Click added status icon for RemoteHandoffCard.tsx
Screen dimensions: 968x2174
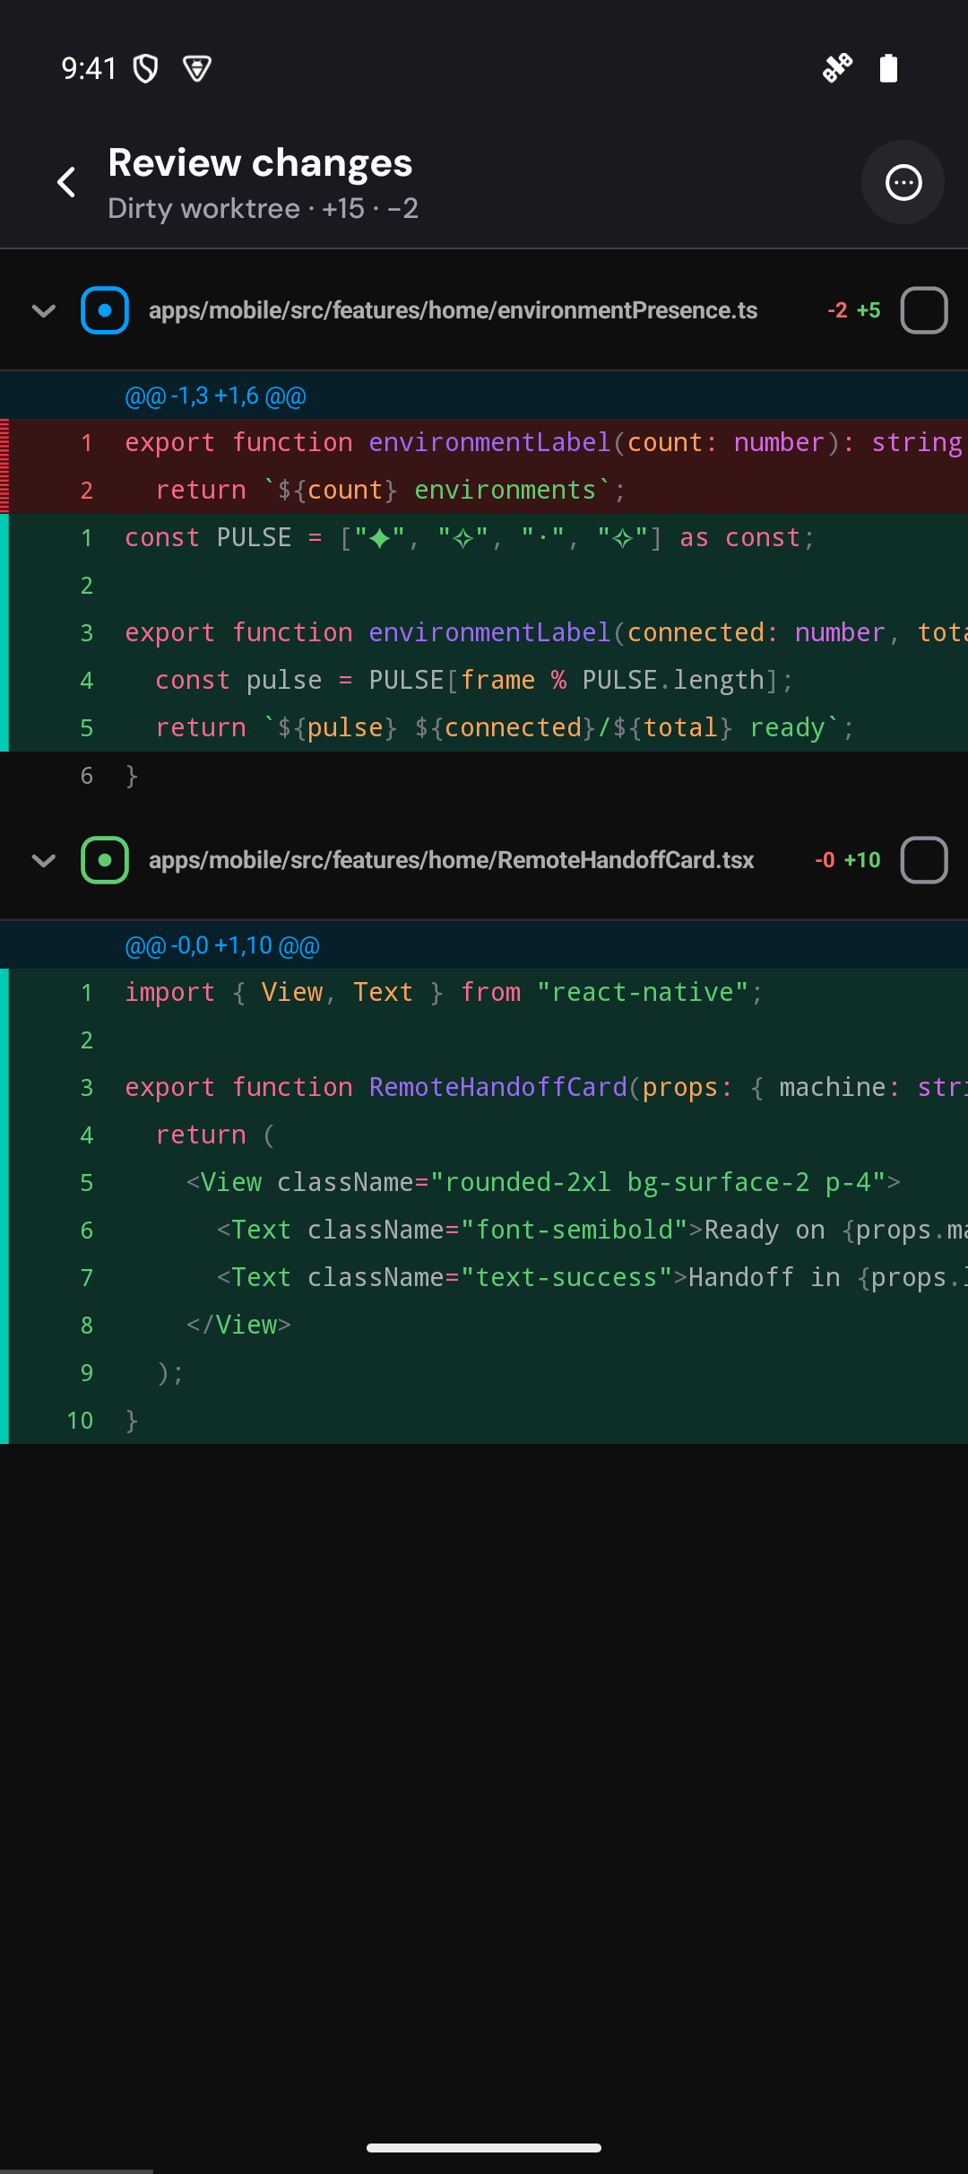(105, 860)
